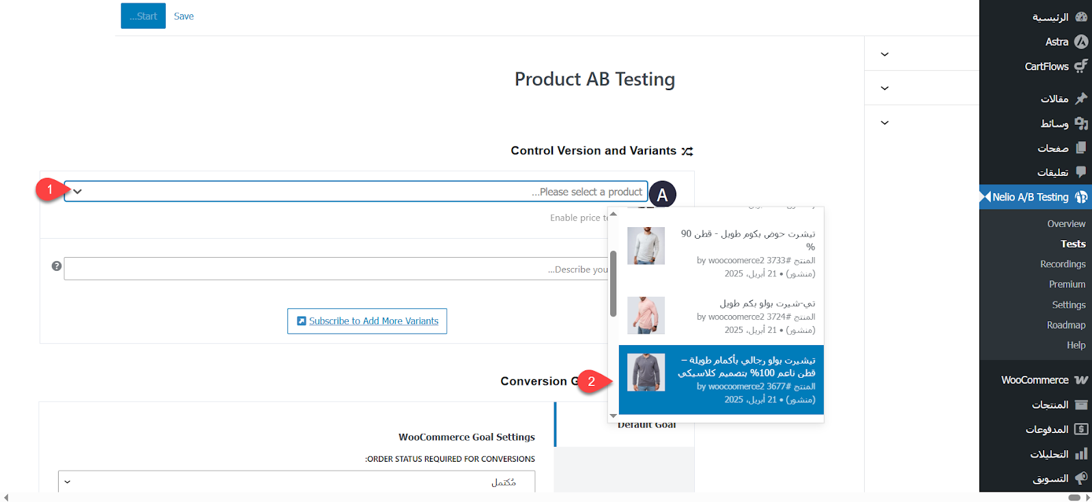Click Subscribe to Add More Variants link
The image size is (1092, 502).
pos(367,321)
